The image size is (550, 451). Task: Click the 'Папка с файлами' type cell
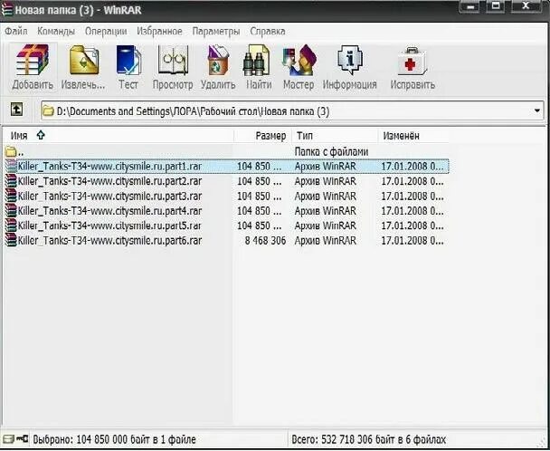pos(331,152)
